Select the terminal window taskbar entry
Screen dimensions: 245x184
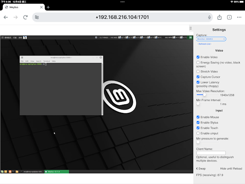click(32, 172)
